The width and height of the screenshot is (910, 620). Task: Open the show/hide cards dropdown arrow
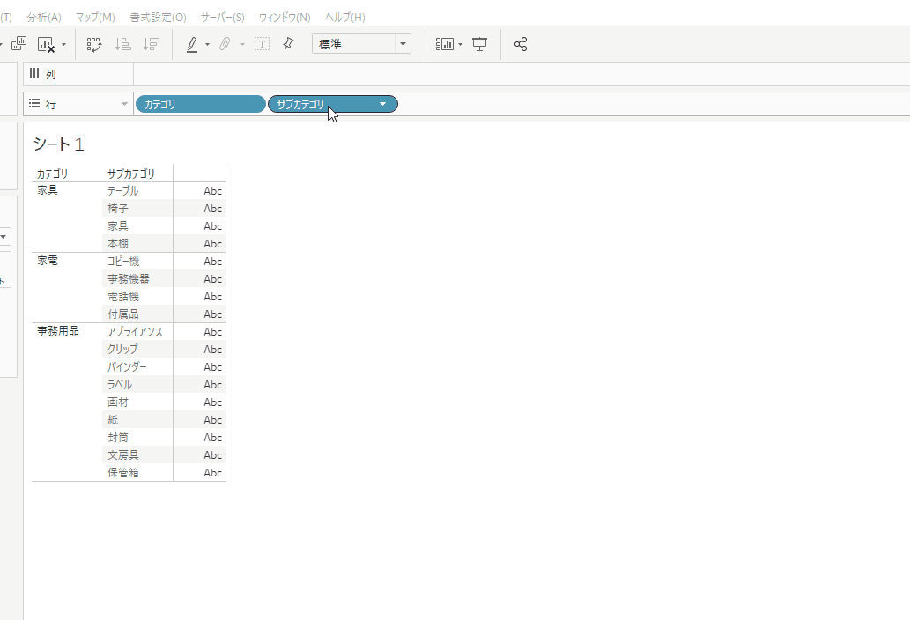click(x=460, y=44)
